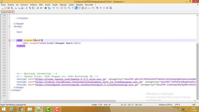The image size is (199, 112).
Task: Click the Stop Recording macro icon
Action: pyautogui.click(x=100, y=8)
